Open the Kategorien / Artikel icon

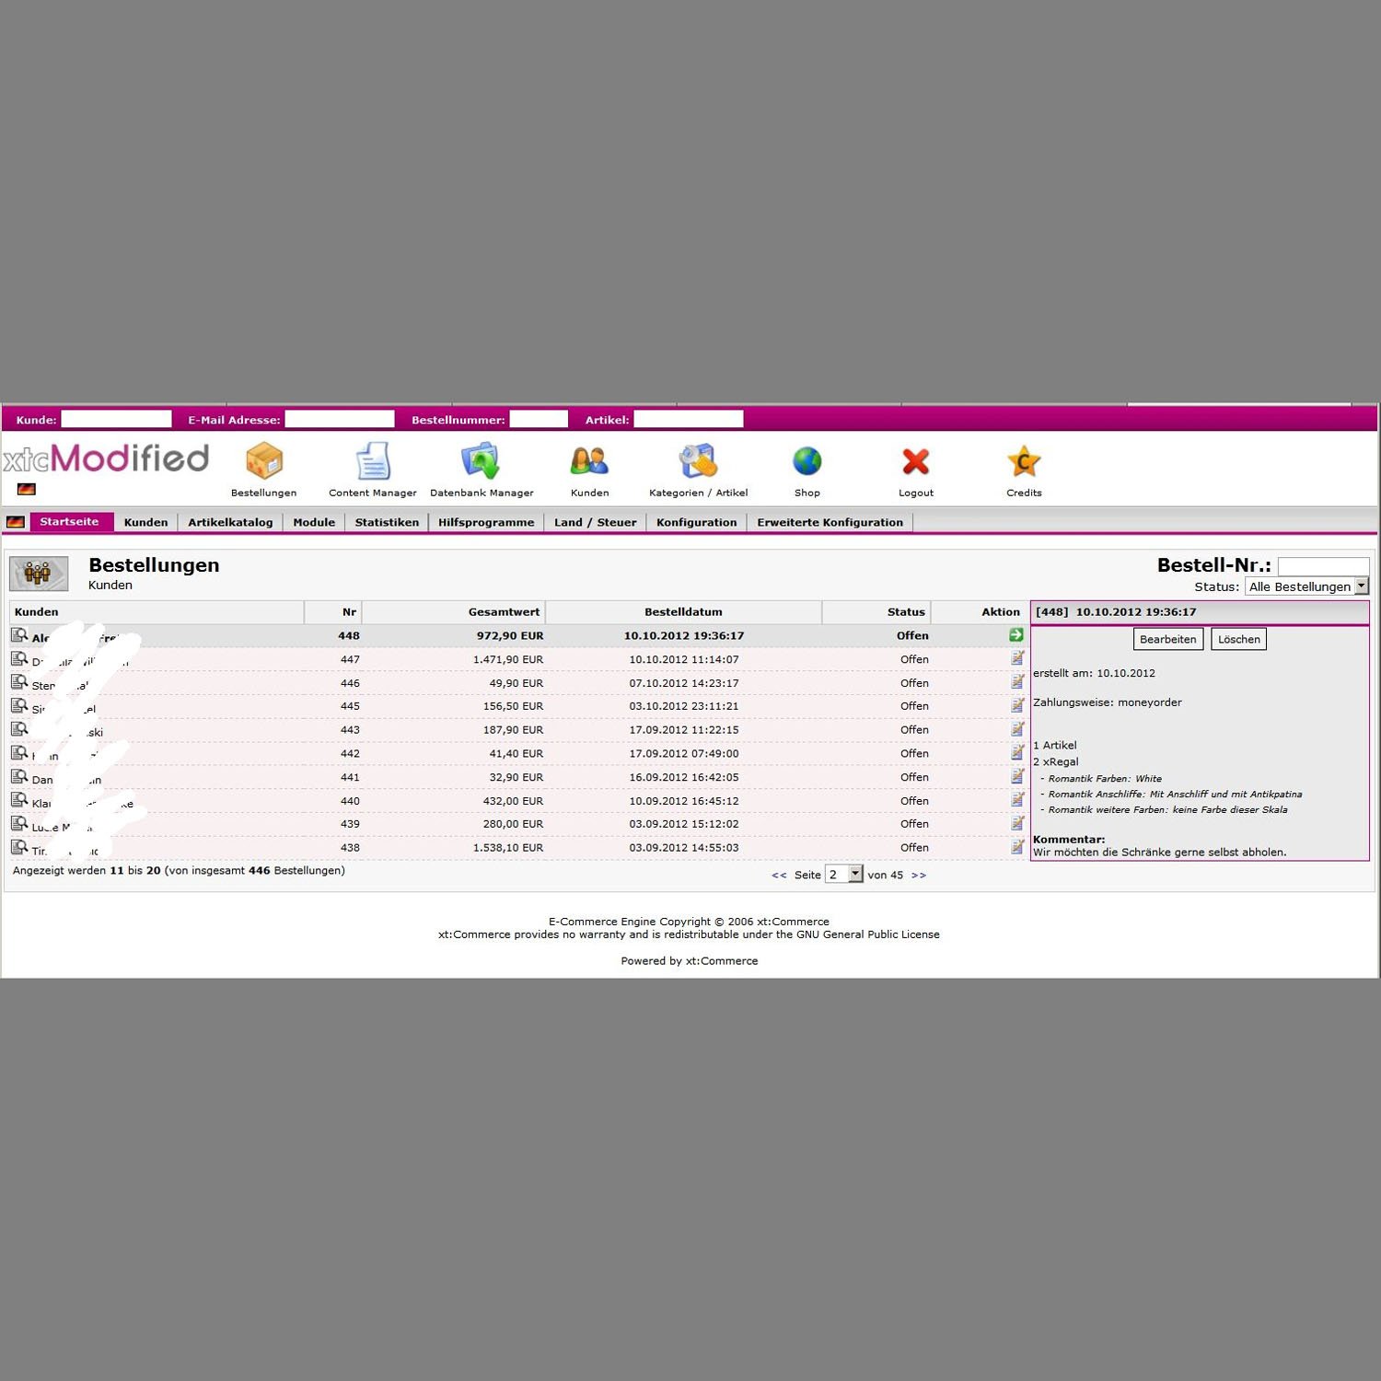tap(698, 460)
